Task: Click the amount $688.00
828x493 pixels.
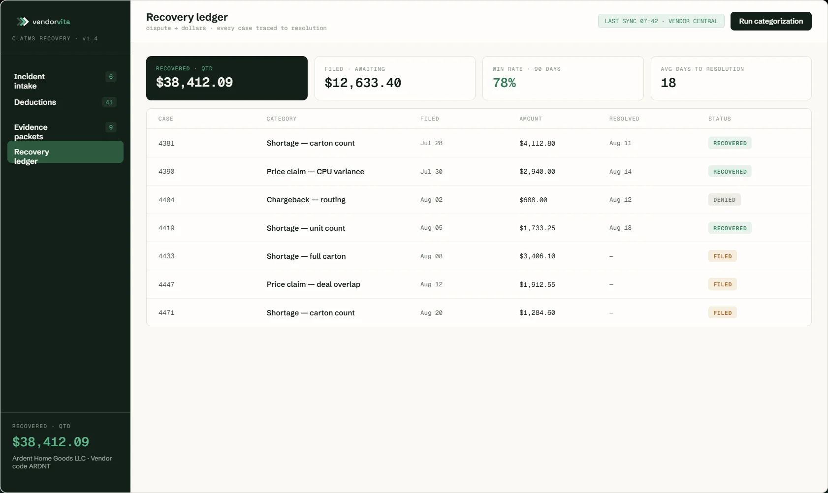Action: (533, 200)
